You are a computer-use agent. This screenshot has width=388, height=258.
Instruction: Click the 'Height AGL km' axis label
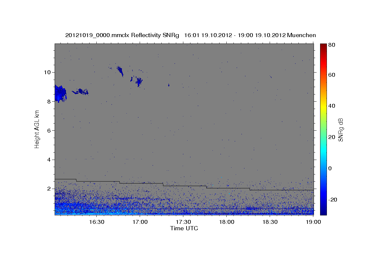click(x=37, y=129)
